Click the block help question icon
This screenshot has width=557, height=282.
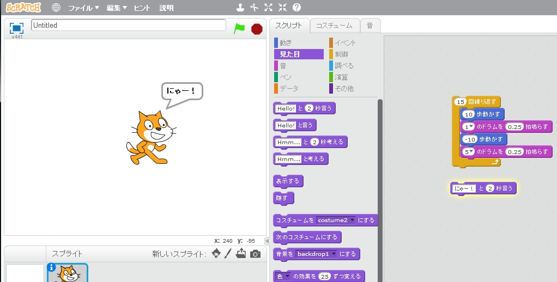pyautogui.click(x=296, y=8)
